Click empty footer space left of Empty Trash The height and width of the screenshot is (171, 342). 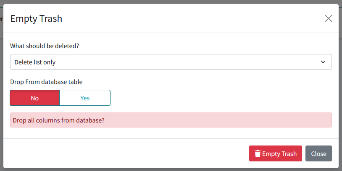tap(126, 153)
